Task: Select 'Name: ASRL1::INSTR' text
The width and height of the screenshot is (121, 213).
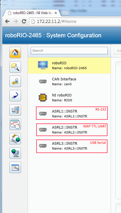Action: click(x=70, y=116)
